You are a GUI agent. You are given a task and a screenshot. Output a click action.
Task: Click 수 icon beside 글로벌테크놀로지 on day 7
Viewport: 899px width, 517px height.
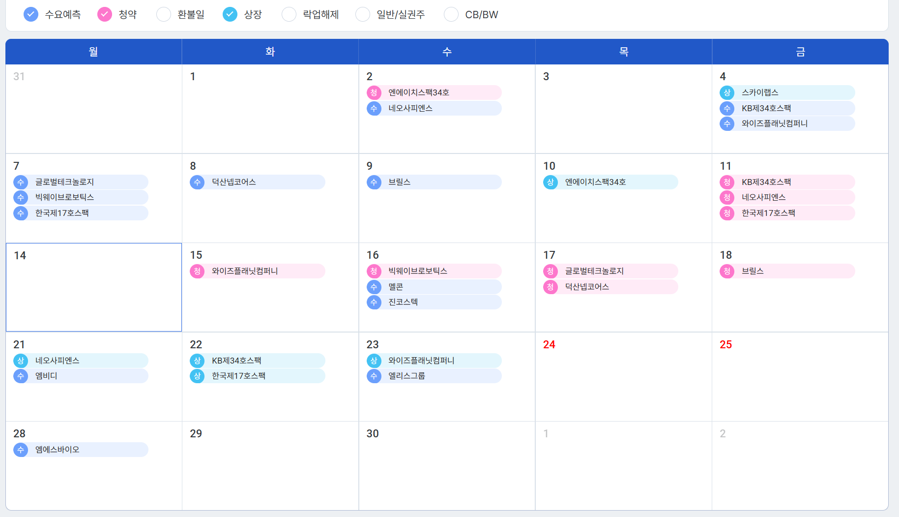21,182
